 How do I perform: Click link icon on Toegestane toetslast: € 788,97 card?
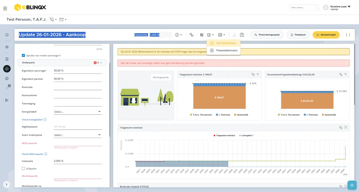pos(253,74)
